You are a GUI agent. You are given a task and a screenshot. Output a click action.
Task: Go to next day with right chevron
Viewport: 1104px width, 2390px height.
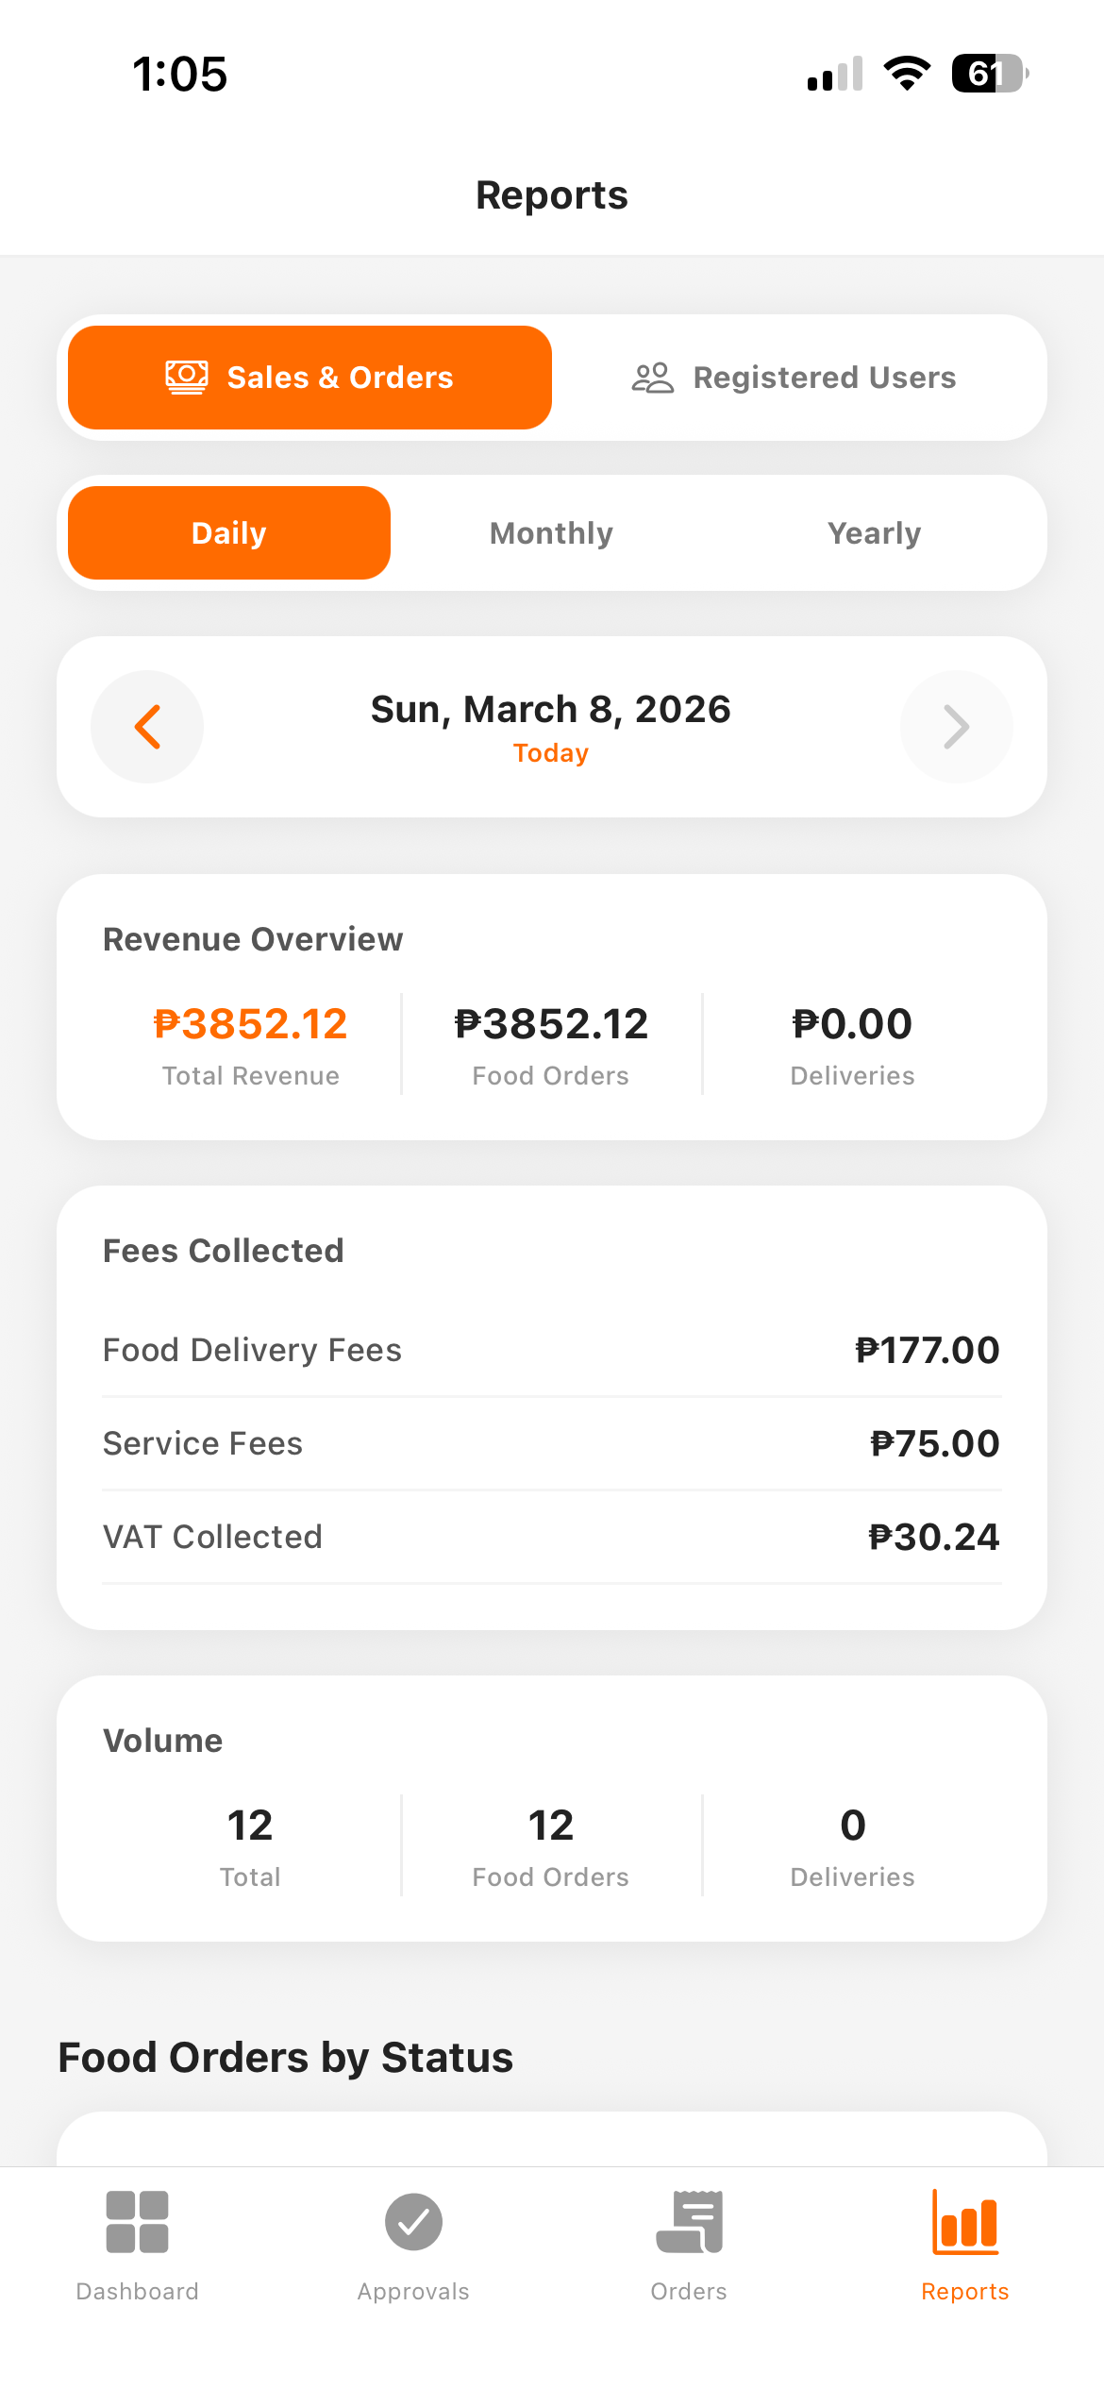(x=956, y=727)
